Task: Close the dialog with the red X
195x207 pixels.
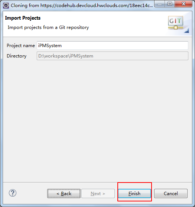Action: click(x=183, y=4)
